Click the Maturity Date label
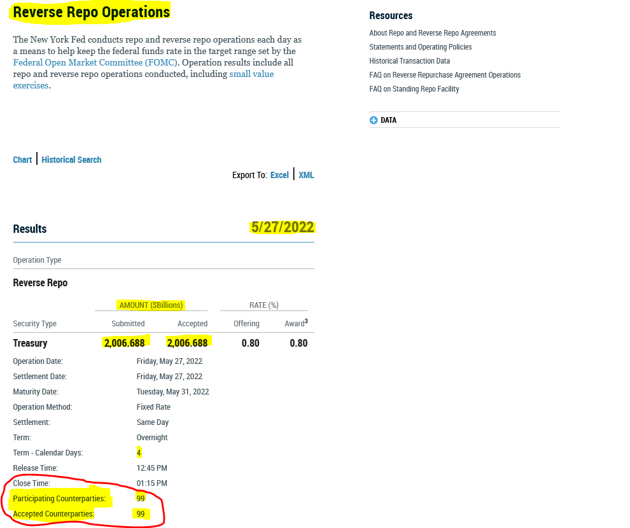 pyautogui.click(x=36, y=392)
